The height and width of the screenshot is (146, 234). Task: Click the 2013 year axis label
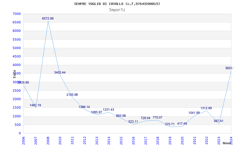tap(97, 141)
